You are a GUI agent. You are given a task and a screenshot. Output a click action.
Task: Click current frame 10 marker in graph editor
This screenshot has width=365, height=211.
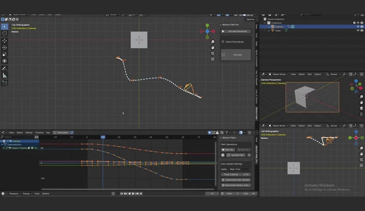pos(103,137)
